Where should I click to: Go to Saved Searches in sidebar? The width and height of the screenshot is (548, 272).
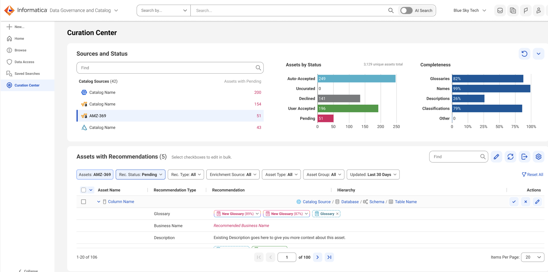point(27,74)
